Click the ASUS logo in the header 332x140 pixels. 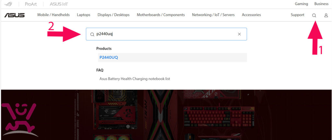(x=14, y=15)
